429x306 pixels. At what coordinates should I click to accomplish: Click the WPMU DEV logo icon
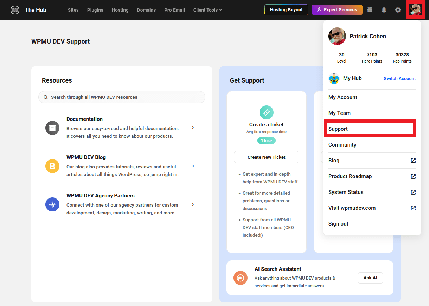(x=15, y=10)
